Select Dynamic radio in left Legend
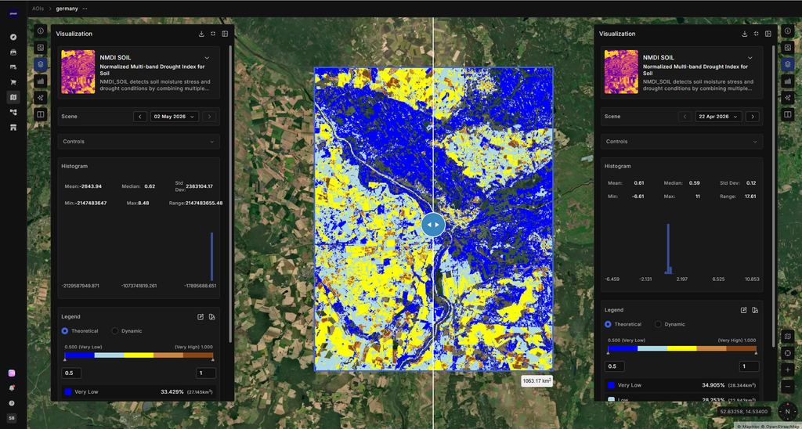This screenshot has width=802, height=429. click(115, 331)
